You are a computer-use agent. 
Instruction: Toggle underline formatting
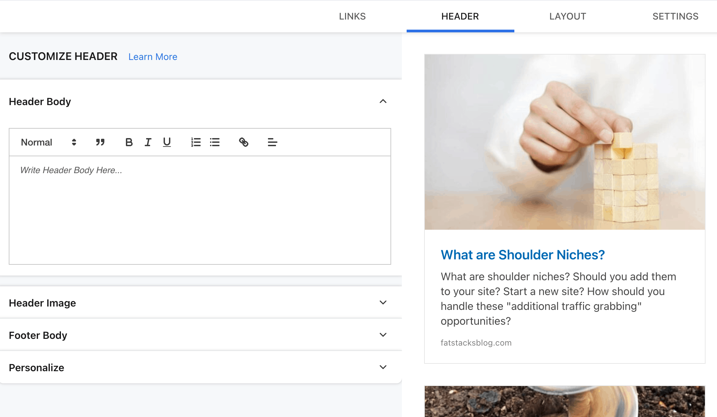point(167,142)
